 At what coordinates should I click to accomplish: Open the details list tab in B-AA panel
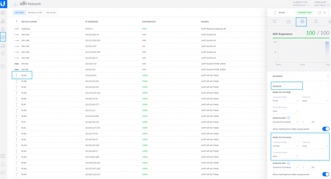click(x=274, y=21)
